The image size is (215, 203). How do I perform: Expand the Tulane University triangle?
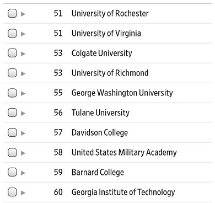(23, 113)
